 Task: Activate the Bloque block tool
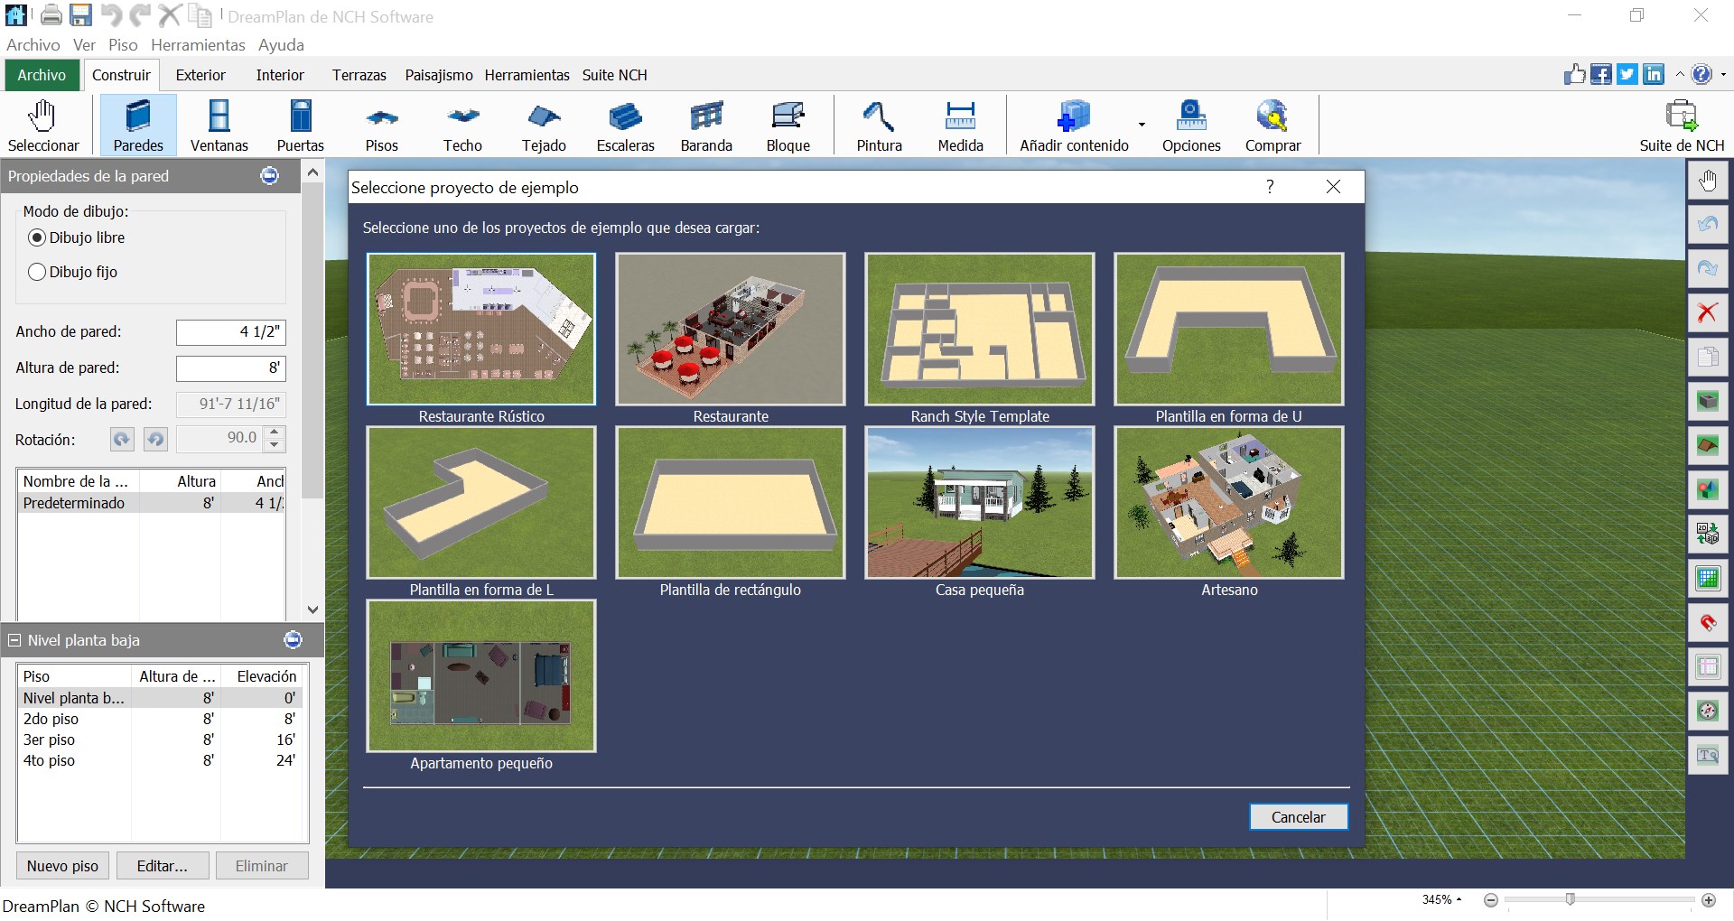point(788,126)
